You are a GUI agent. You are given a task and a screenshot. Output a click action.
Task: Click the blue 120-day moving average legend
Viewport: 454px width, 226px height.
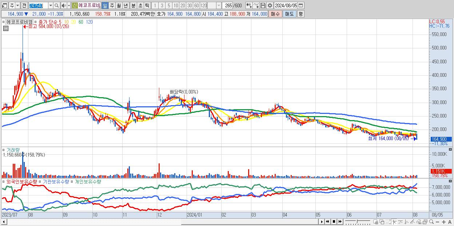[x=89, y=22]
